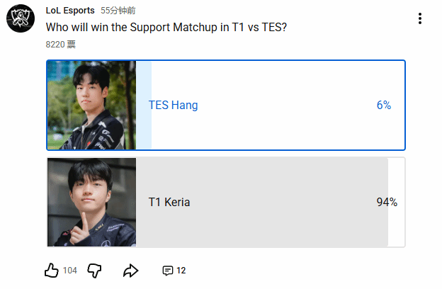Click the poll question about Support Matchup
Viewport: 442px width, 289px height.
pos(168,28)
